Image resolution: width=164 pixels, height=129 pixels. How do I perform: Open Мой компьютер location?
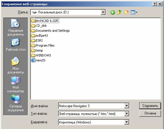[16, 84]
